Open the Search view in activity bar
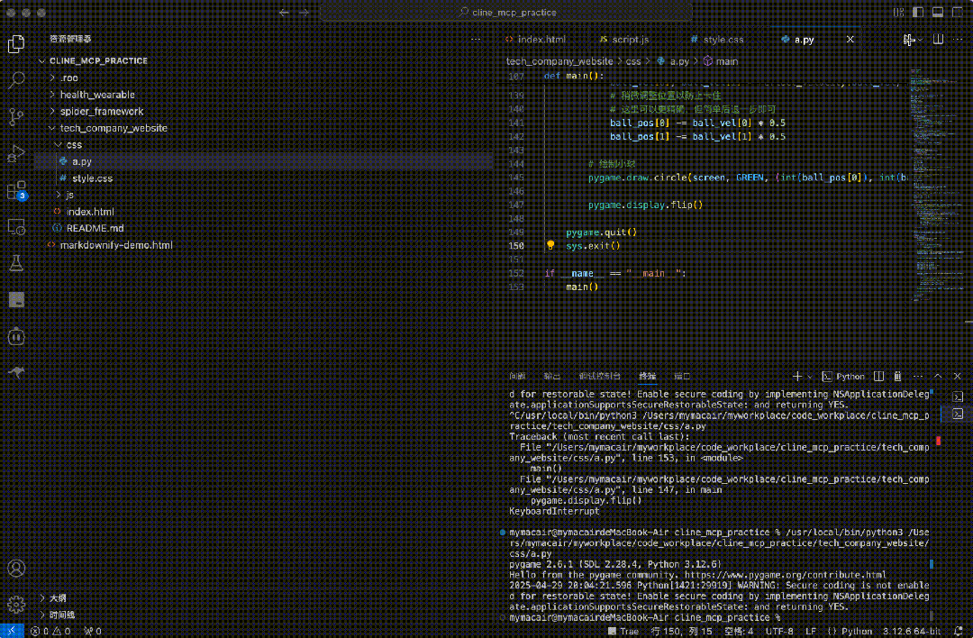The height and width of the screenshot is (638, 973). 16,80
